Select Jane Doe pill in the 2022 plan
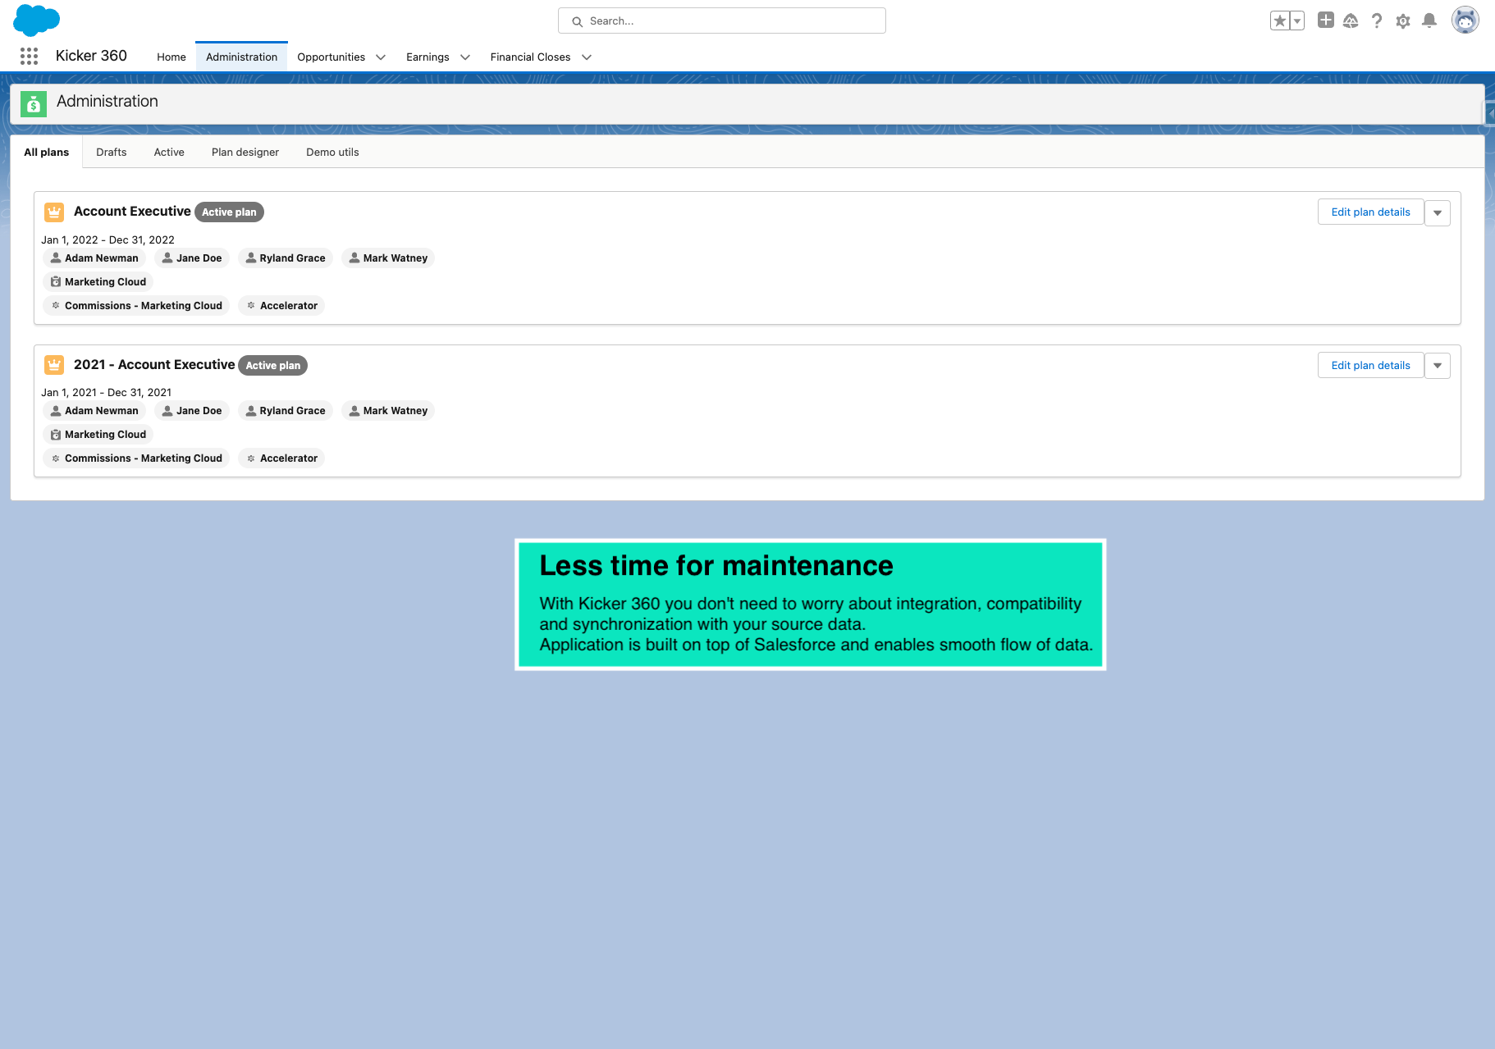 pos(192,258)
